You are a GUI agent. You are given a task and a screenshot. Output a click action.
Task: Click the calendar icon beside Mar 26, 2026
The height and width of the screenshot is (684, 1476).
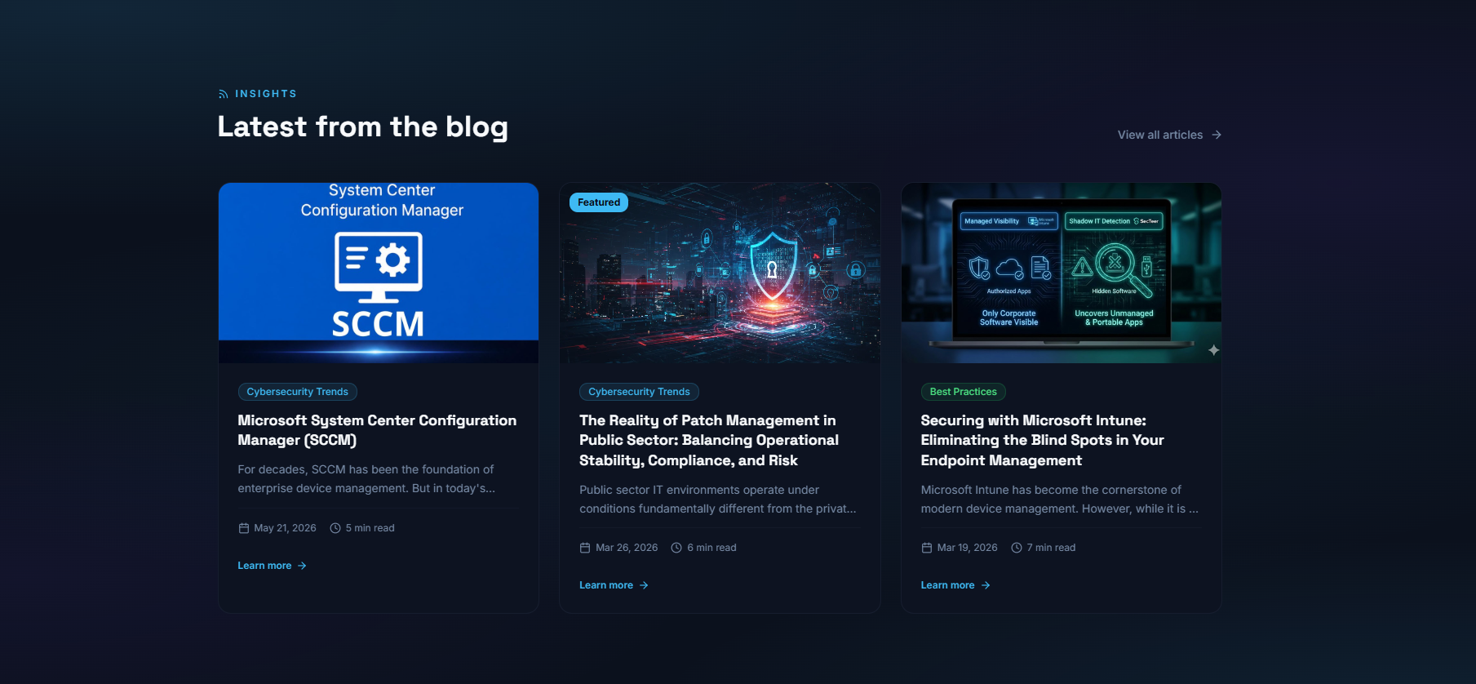coord(585,548)
